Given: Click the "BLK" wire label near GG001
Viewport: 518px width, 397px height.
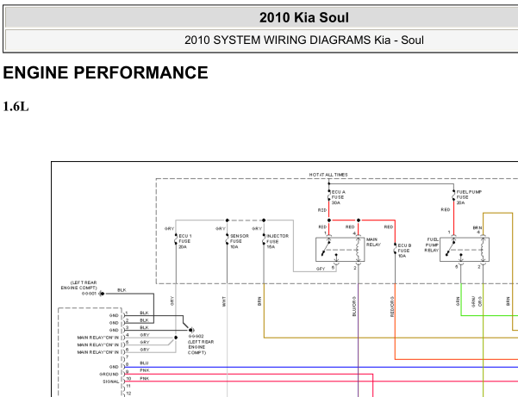Looking at the screenshot, I should pos(122,290).
